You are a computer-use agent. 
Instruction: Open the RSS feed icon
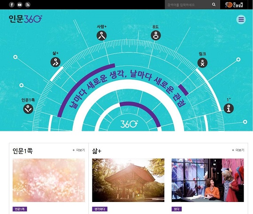[x=28, y=5]
